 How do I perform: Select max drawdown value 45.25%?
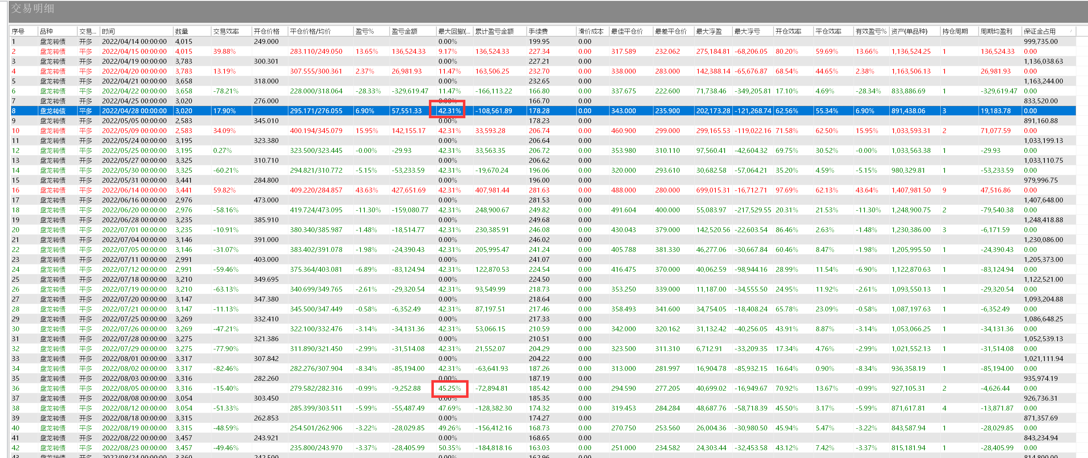(449, 388)
